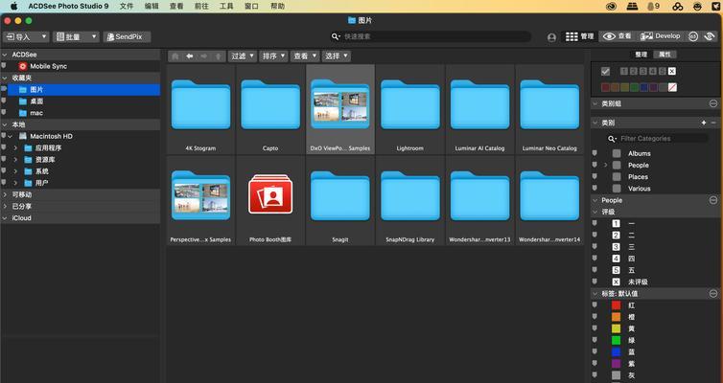Clear color label with slashed swatch

672,87
